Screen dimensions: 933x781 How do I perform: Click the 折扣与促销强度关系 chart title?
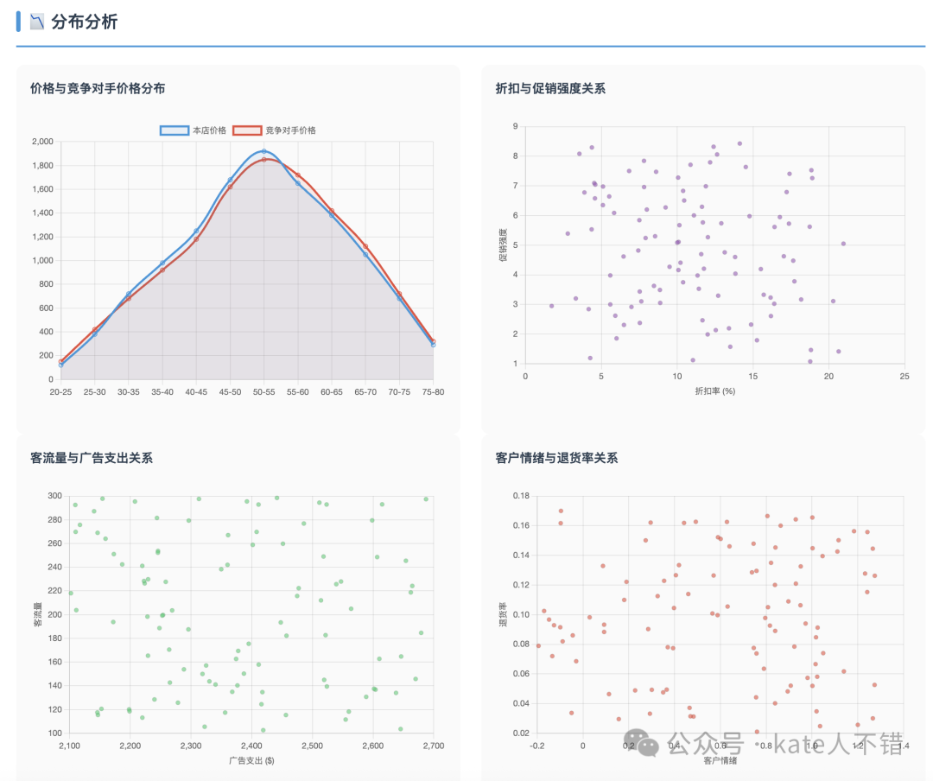[550, 88]
